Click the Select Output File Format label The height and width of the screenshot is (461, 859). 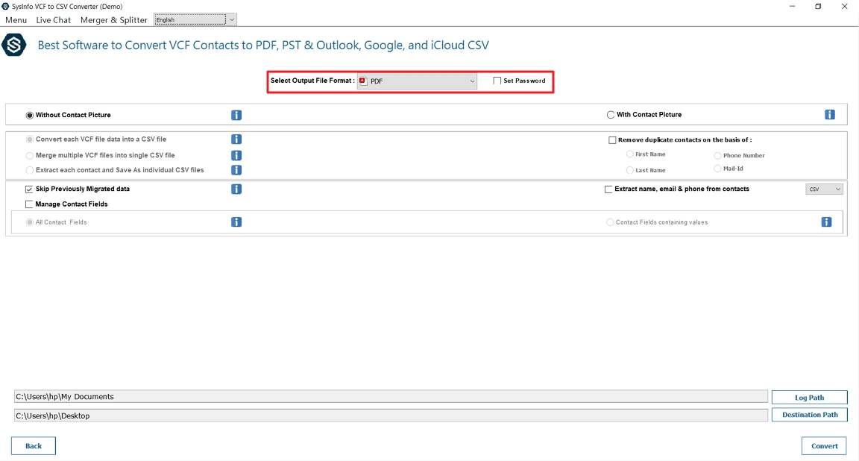click(x=312, y=81)
